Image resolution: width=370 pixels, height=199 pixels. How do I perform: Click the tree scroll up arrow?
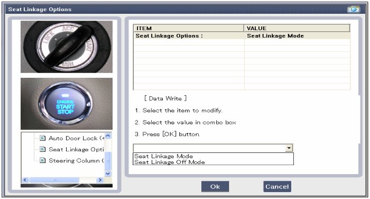108,135
